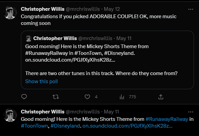Image resolution: width=199 pixels, height=136 pixels.
Task: Open more options on May 12 tweet
Action: point(191,9)
